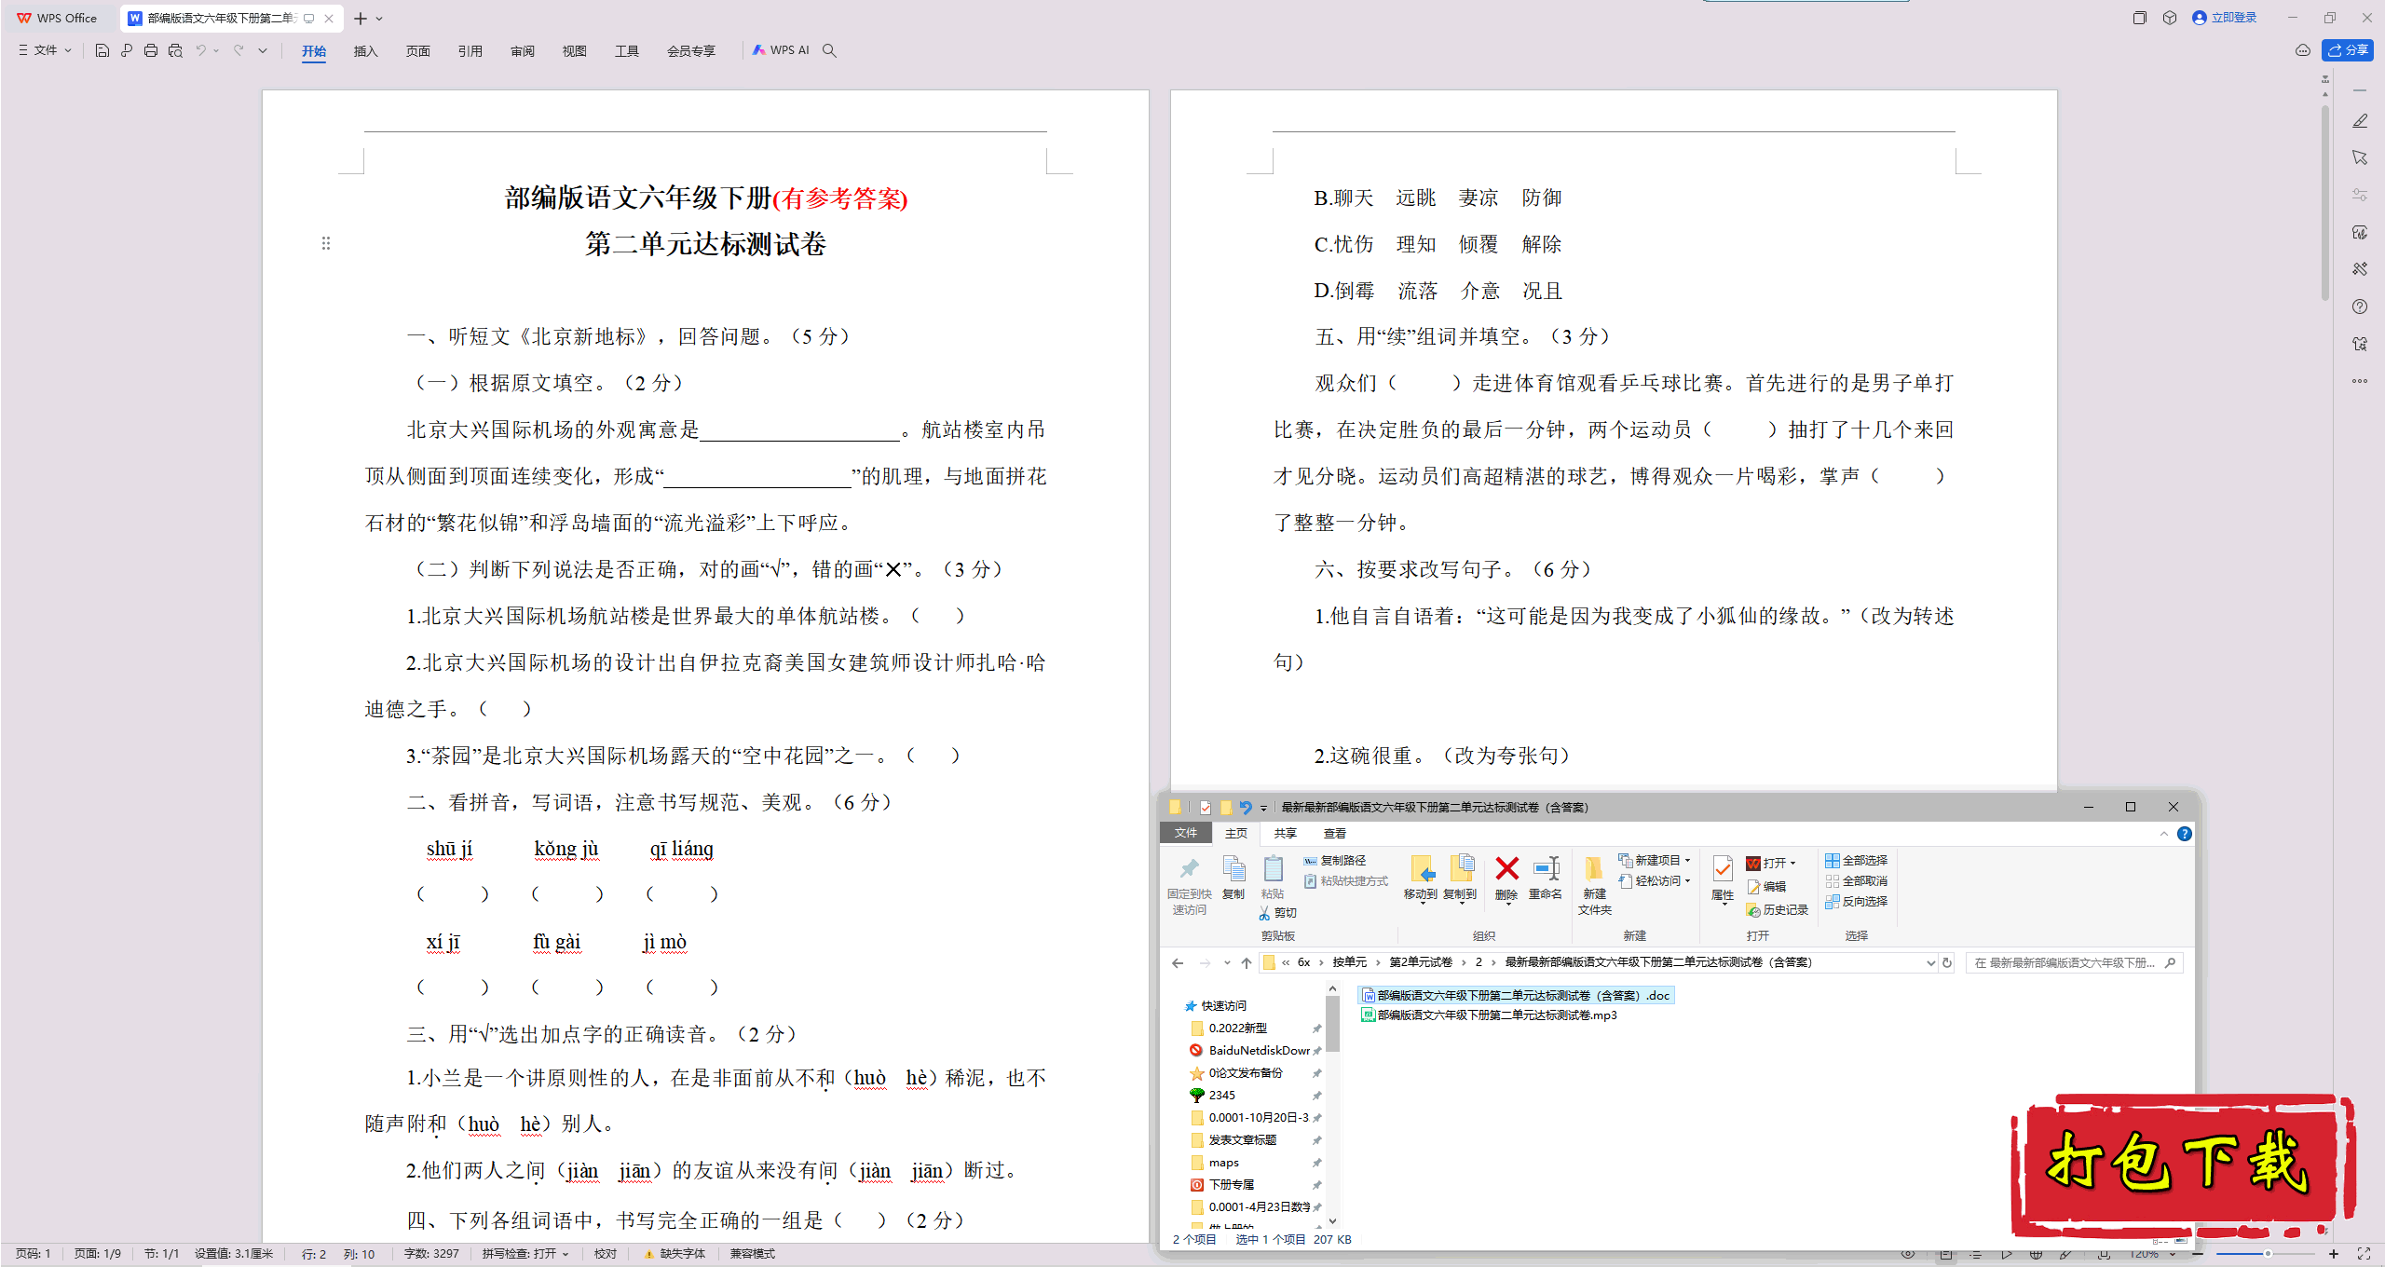Expand address bar history dropdown in Explorer

[x=1930, y=962]
